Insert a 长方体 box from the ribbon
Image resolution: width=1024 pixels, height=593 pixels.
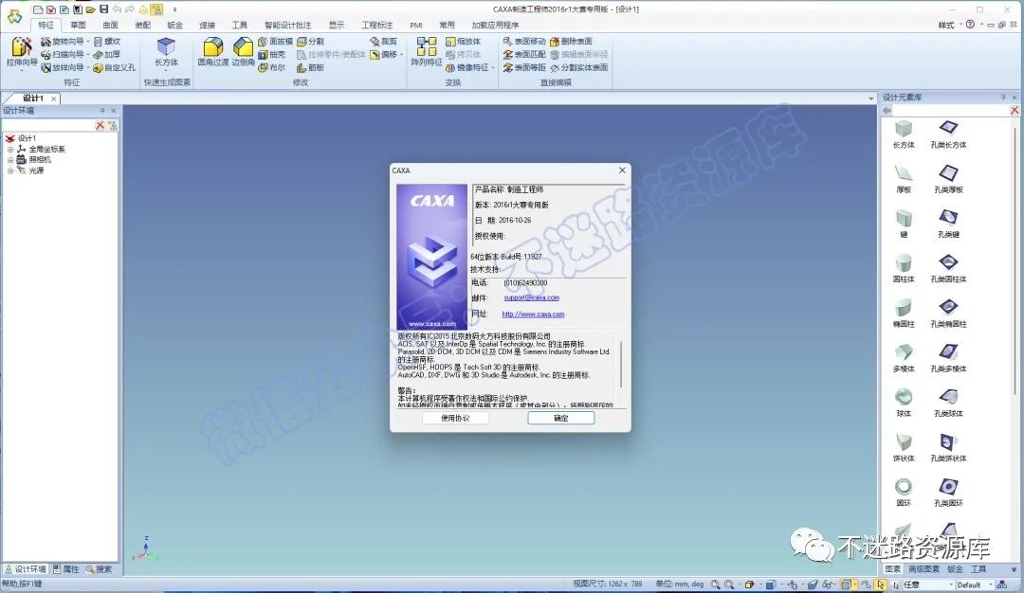(x=166, y=51)
